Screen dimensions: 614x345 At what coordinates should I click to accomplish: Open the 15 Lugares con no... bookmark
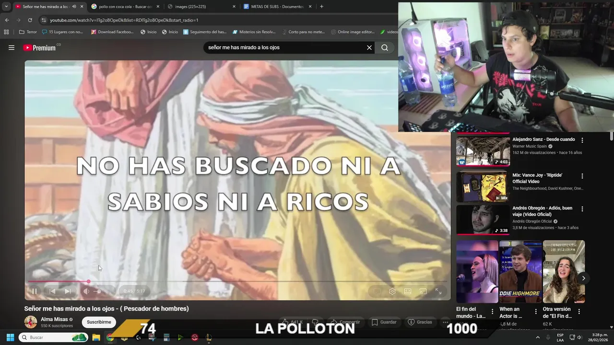tap(62, 32)
